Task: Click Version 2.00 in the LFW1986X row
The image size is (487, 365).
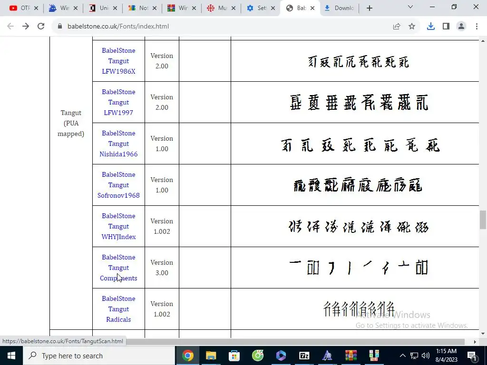Action: tap(162, 61)
